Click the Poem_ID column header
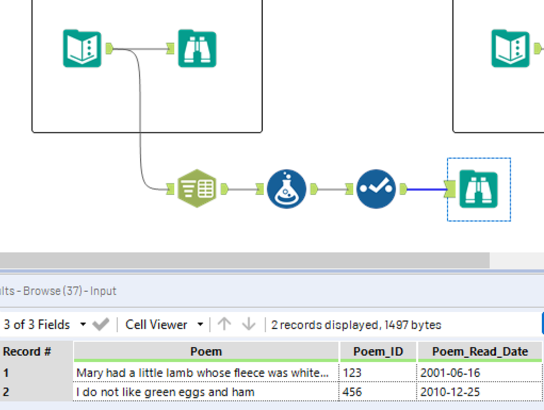 378,351
